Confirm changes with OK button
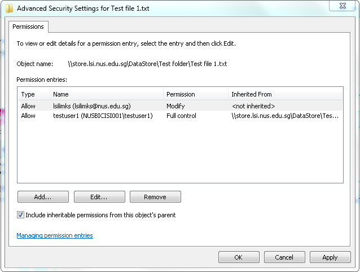The width and height of the screenshot is (360, 272). click(x=239, y=257)
